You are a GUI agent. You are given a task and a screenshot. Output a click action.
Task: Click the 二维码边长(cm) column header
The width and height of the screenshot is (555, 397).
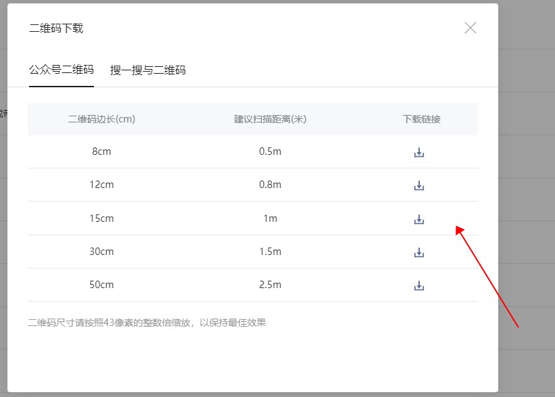101,119
